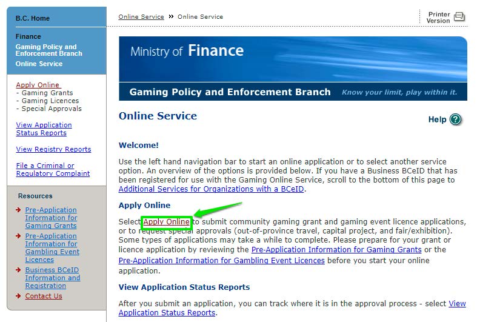477x322 pixels.
Task: Click Know your limit, play within it slogan
Action: click(399, 92)
